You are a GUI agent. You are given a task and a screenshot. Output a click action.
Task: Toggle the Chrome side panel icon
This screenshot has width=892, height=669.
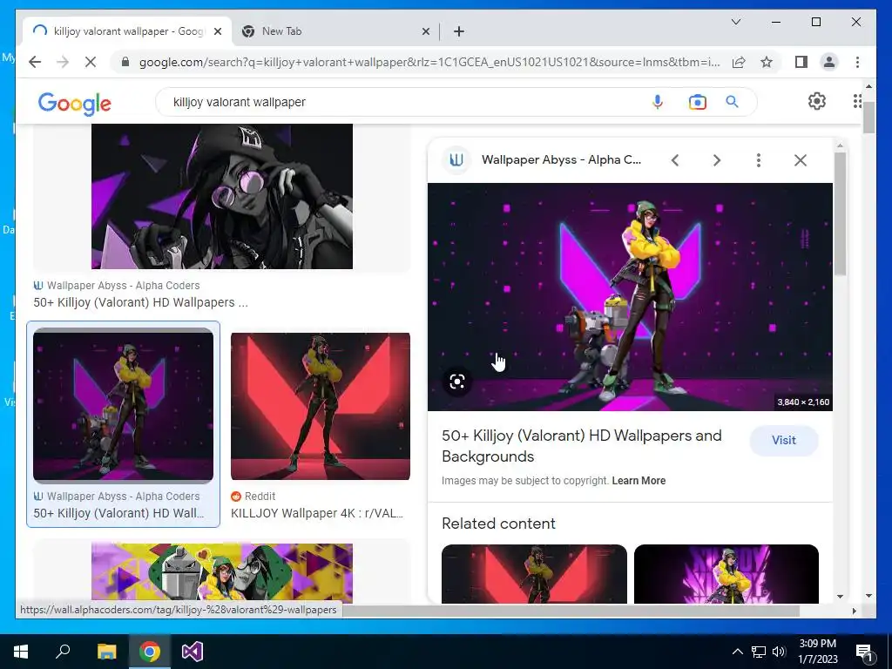coord(801,62)
